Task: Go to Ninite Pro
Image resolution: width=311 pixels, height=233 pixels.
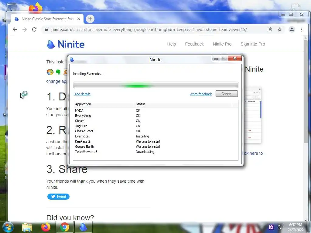Action: (x=222, y=44)
